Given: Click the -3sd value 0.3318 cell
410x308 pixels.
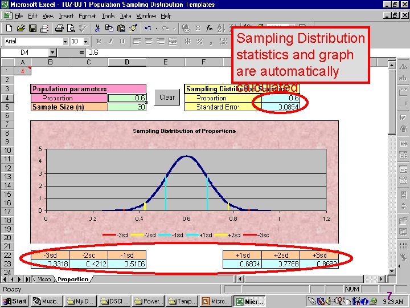Looking at the screenshot, I should 50,264.
